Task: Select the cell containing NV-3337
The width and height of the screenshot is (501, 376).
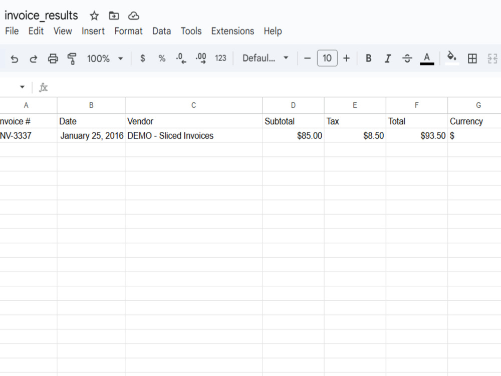Action: 29,135
